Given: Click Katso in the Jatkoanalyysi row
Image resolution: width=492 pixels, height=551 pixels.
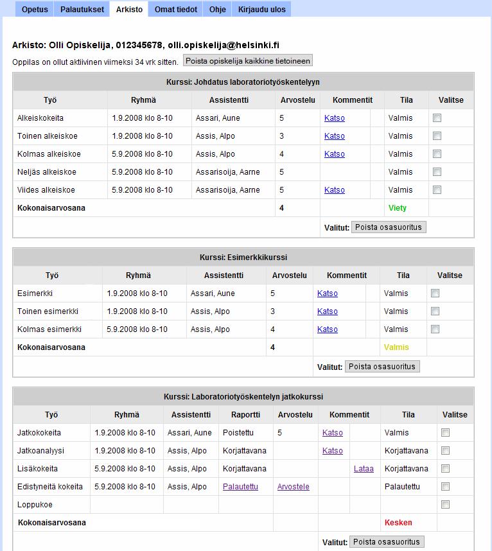Looking at the screenshot, I should point(333,451).
